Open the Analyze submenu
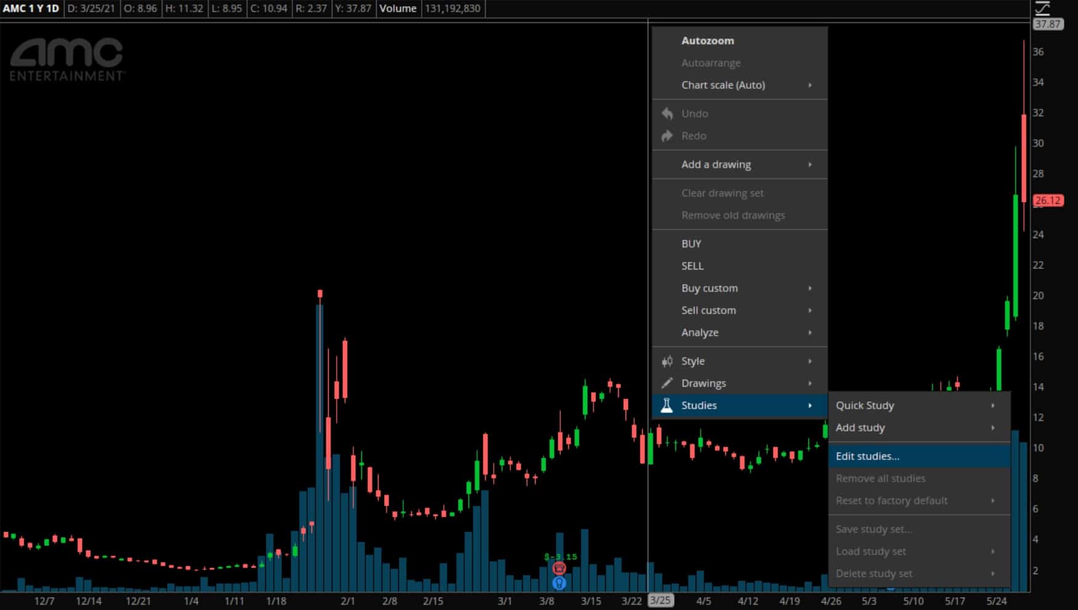This screenshot has height=610, width=1078. pyautogui.click(x=739, y=332)
